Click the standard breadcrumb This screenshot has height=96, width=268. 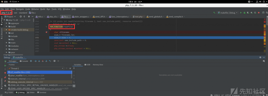click(x=23, y=13)
